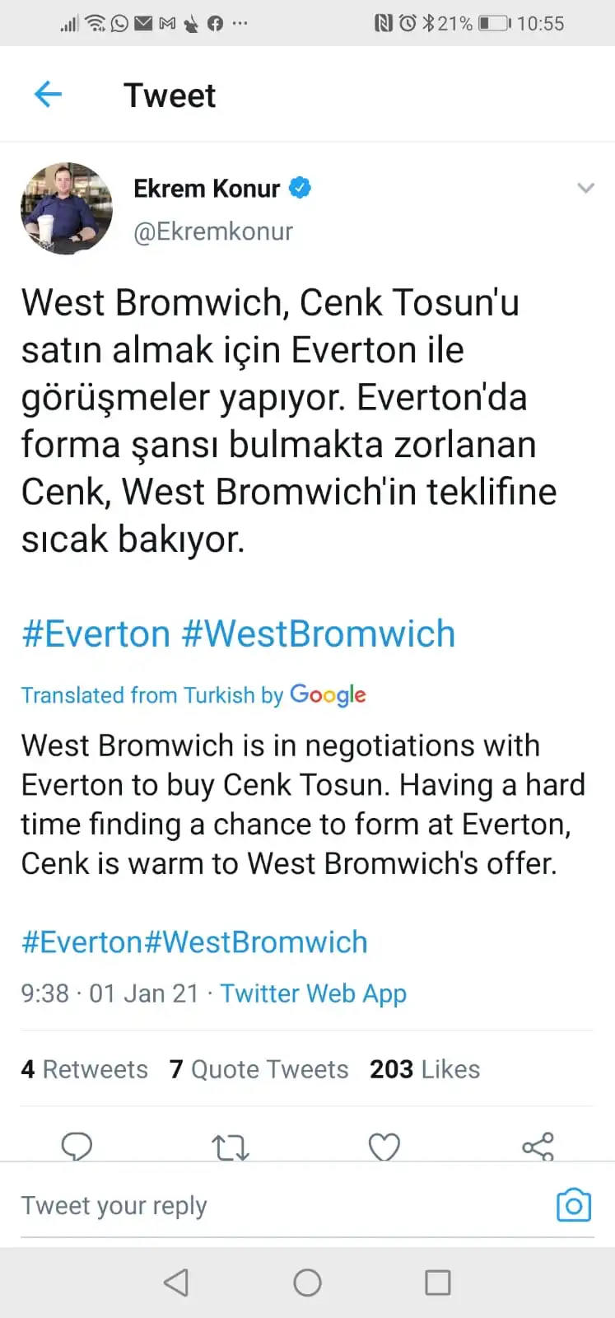The image size is (615, 1318).
Task: Tap the share icon
Action: 538,1147
